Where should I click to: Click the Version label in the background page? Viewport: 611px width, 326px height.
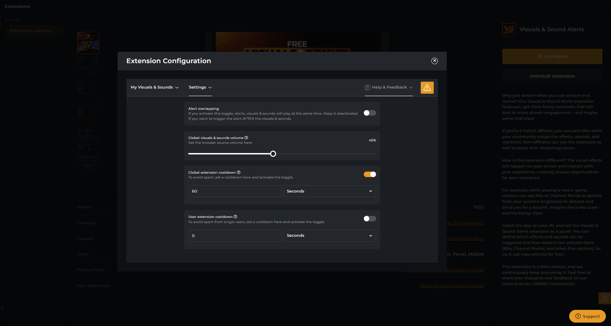84,207
